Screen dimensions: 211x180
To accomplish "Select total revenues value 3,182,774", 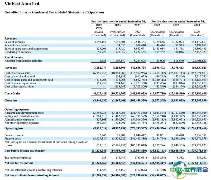I will coord(100,68).
